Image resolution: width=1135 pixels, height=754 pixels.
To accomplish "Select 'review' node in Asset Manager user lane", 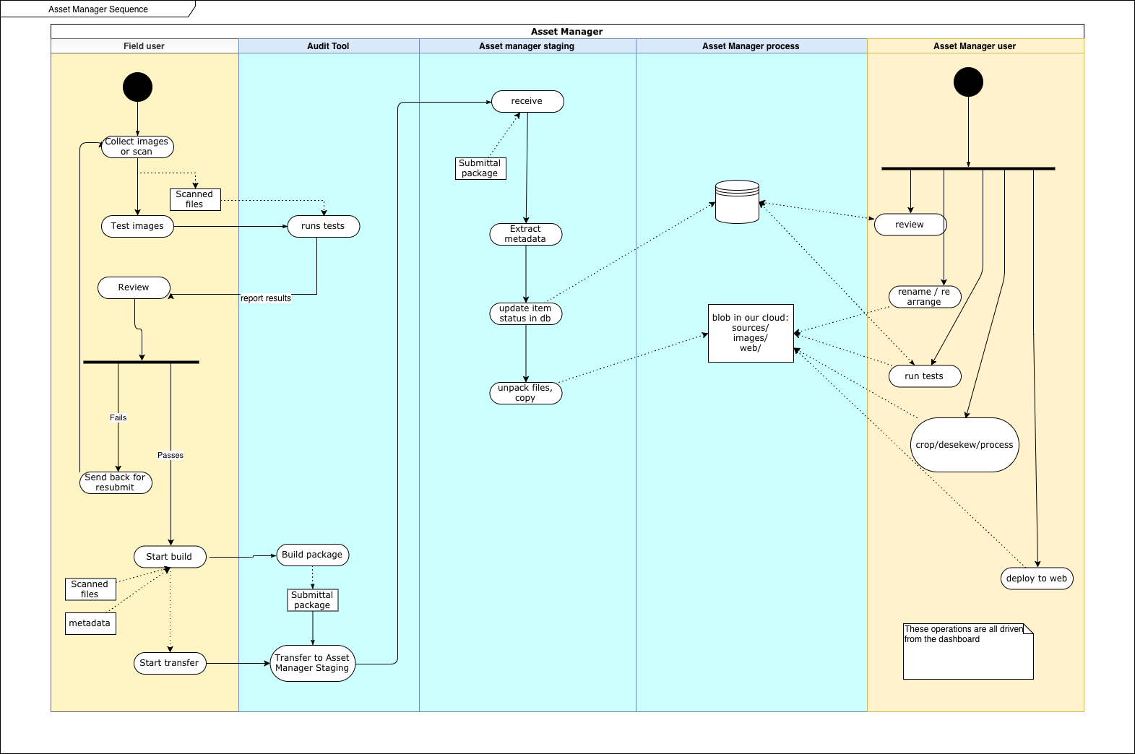I will coord(910,225).
